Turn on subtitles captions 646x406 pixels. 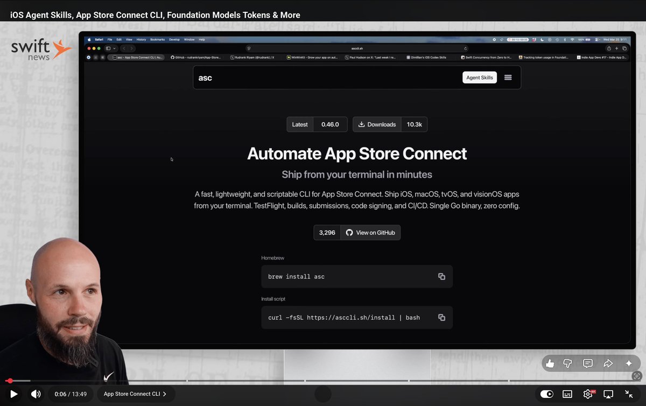pos(567,394)
